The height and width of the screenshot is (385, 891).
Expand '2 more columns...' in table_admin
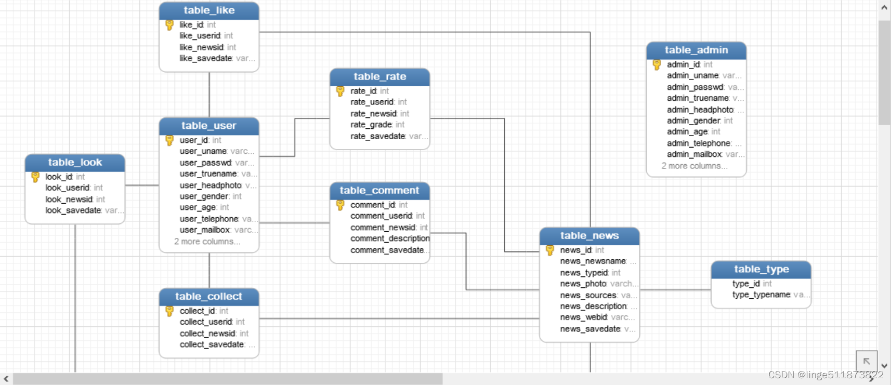click(695, 166)
